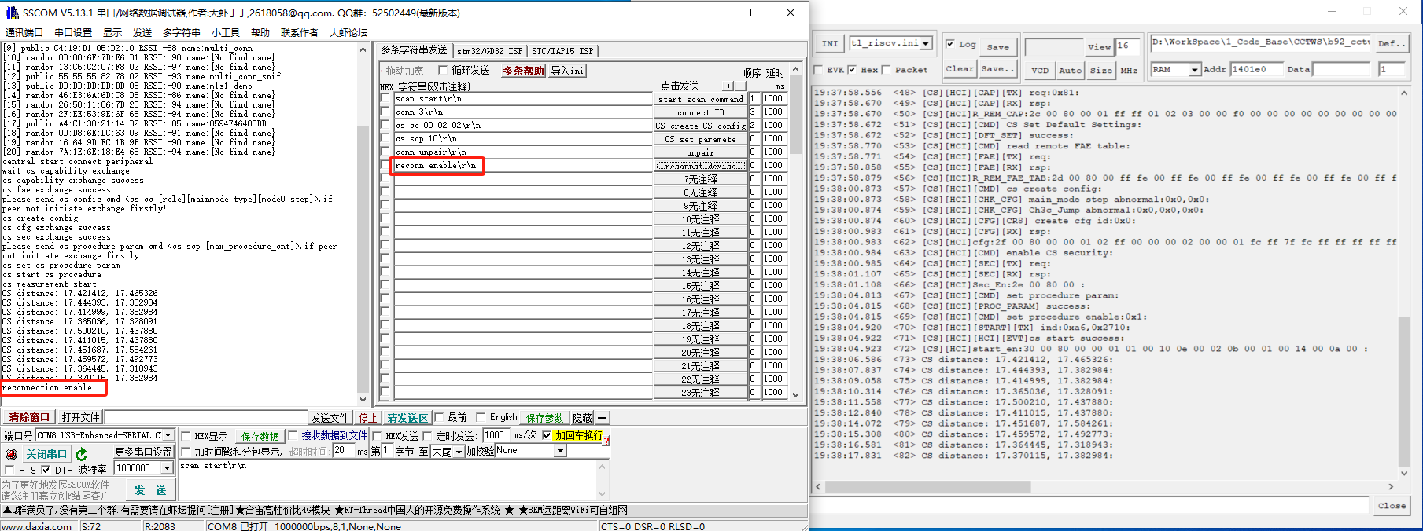Close the right debug tool window
This screenshot has width=1423, height=531.
pos(1403,12)
